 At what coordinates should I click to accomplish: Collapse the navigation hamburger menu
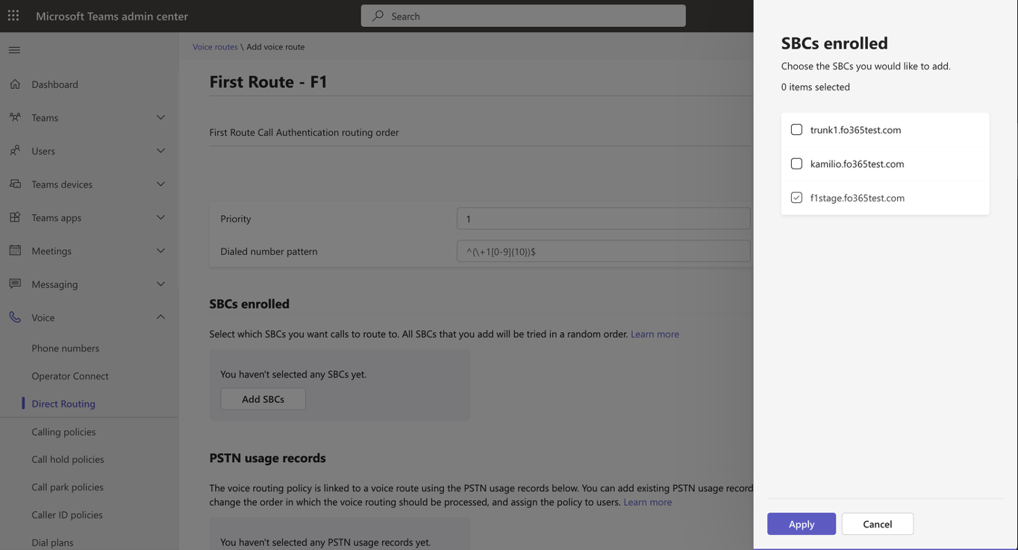click(x=14, y=50)
